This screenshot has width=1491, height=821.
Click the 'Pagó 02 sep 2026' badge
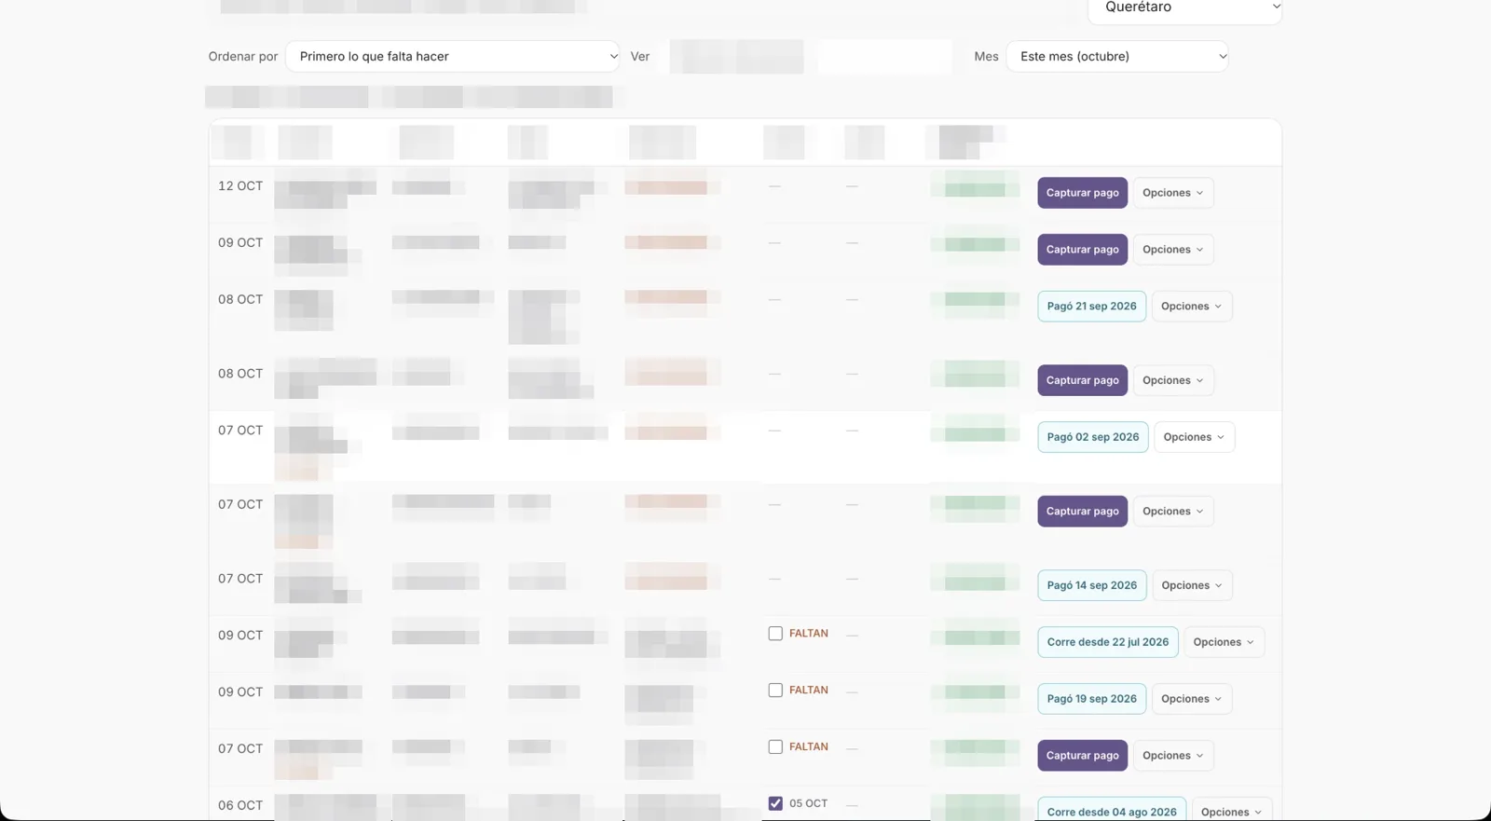pos(1093,437)
